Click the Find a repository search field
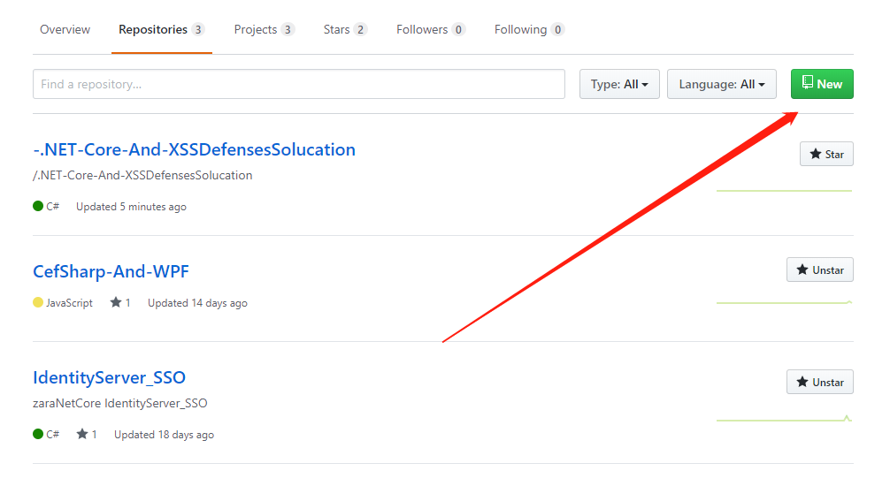Image resolution: width=890 pixels, height=486 pixels. tap(298, 84)
